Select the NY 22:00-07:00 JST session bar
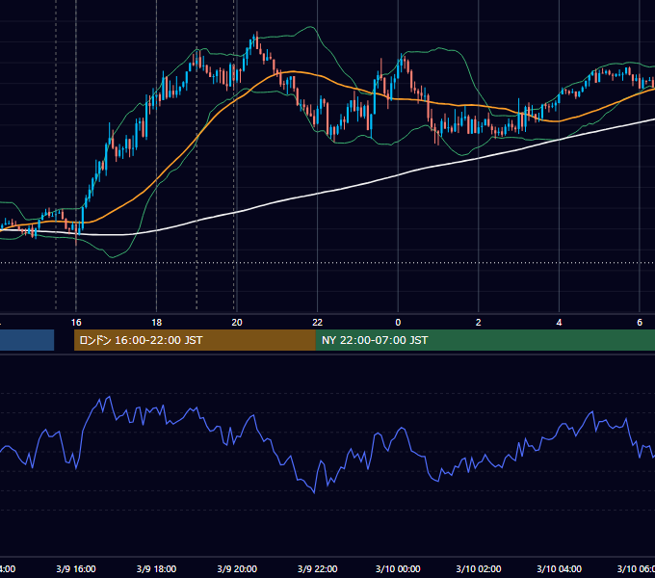Screen dimensions: 655x578 (485, 340)
